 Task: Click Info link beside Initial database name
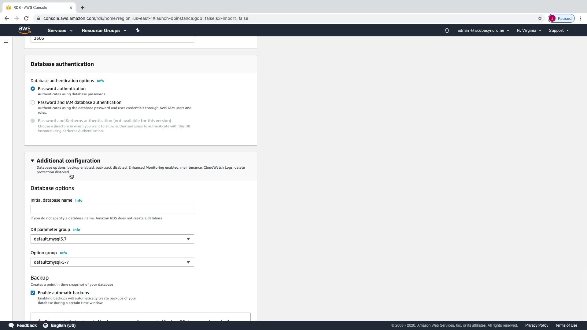(x=79, y=200)
